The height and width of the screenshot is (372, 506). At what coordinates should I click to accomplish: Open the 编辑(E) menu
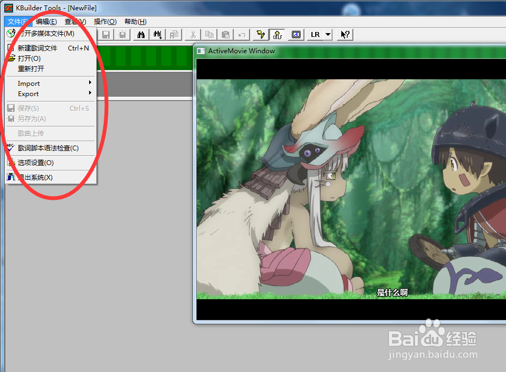47,22
